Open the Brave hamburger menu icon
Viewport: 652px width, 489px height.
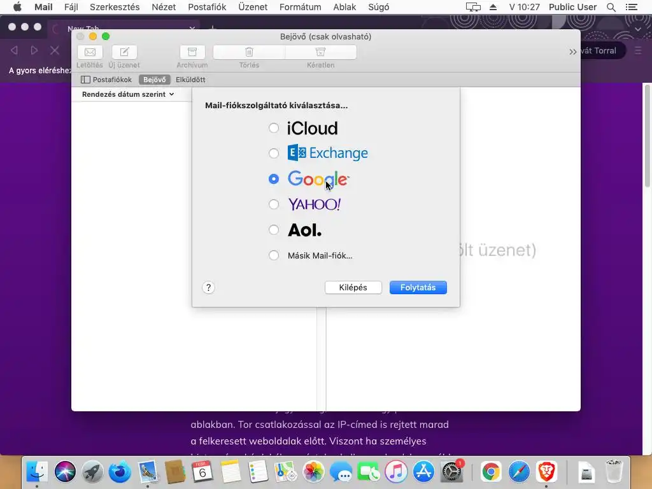pos(638,51)
